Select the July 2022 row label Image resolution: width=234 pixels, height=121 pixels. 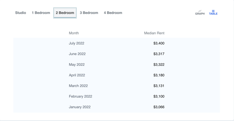76,43
